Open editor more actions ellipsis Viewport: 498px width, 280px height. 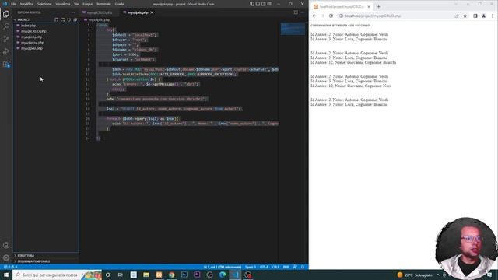pos(303,12)
